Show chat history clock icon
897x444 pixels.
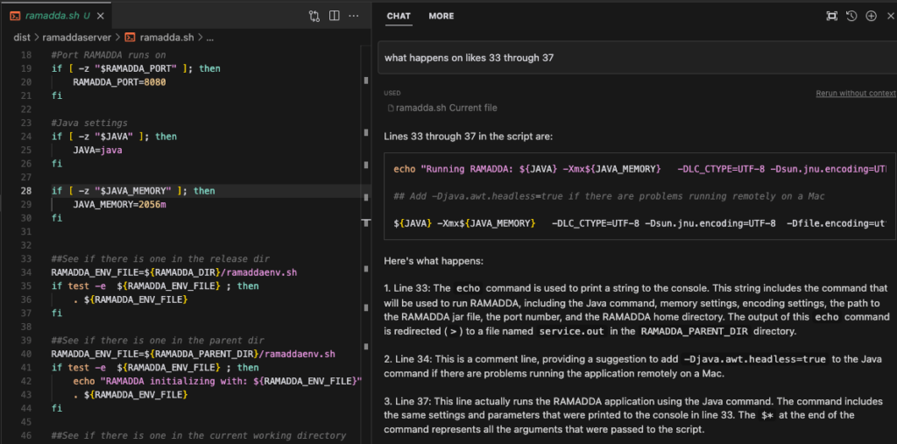tap(851, 16)
